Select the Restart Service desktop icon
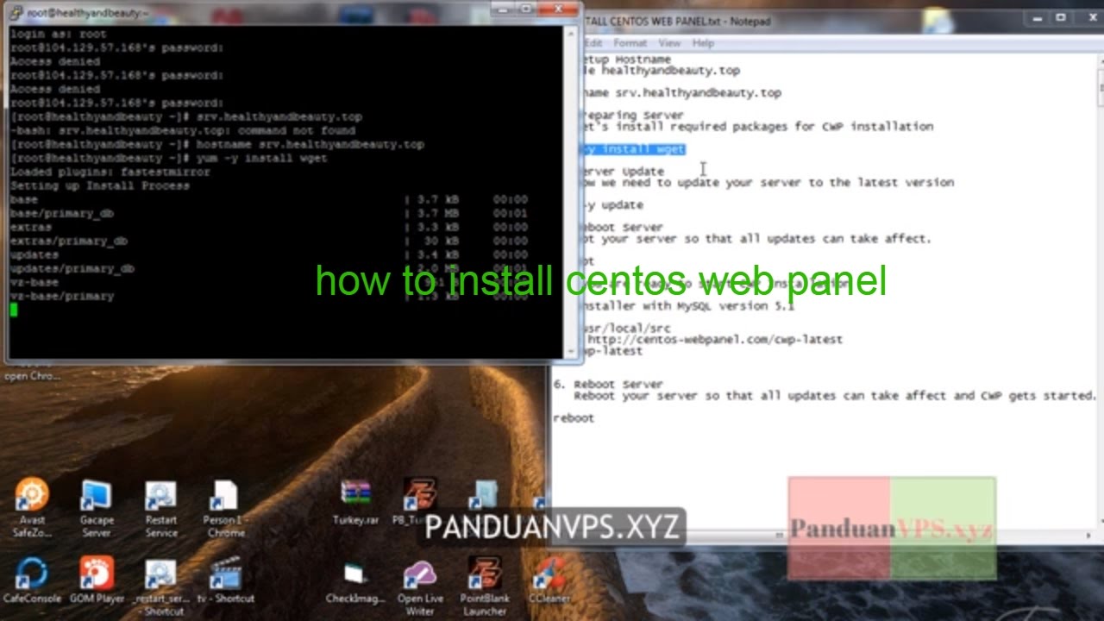Image resolution: width=1104 pixels, height=621 pixels. [x=160, y=507]
